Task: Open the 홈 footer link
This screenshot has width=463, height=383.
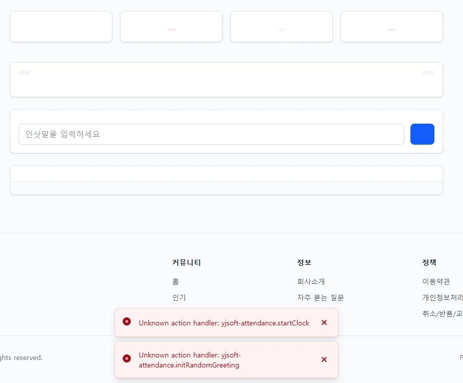Action: coord(175,281)
